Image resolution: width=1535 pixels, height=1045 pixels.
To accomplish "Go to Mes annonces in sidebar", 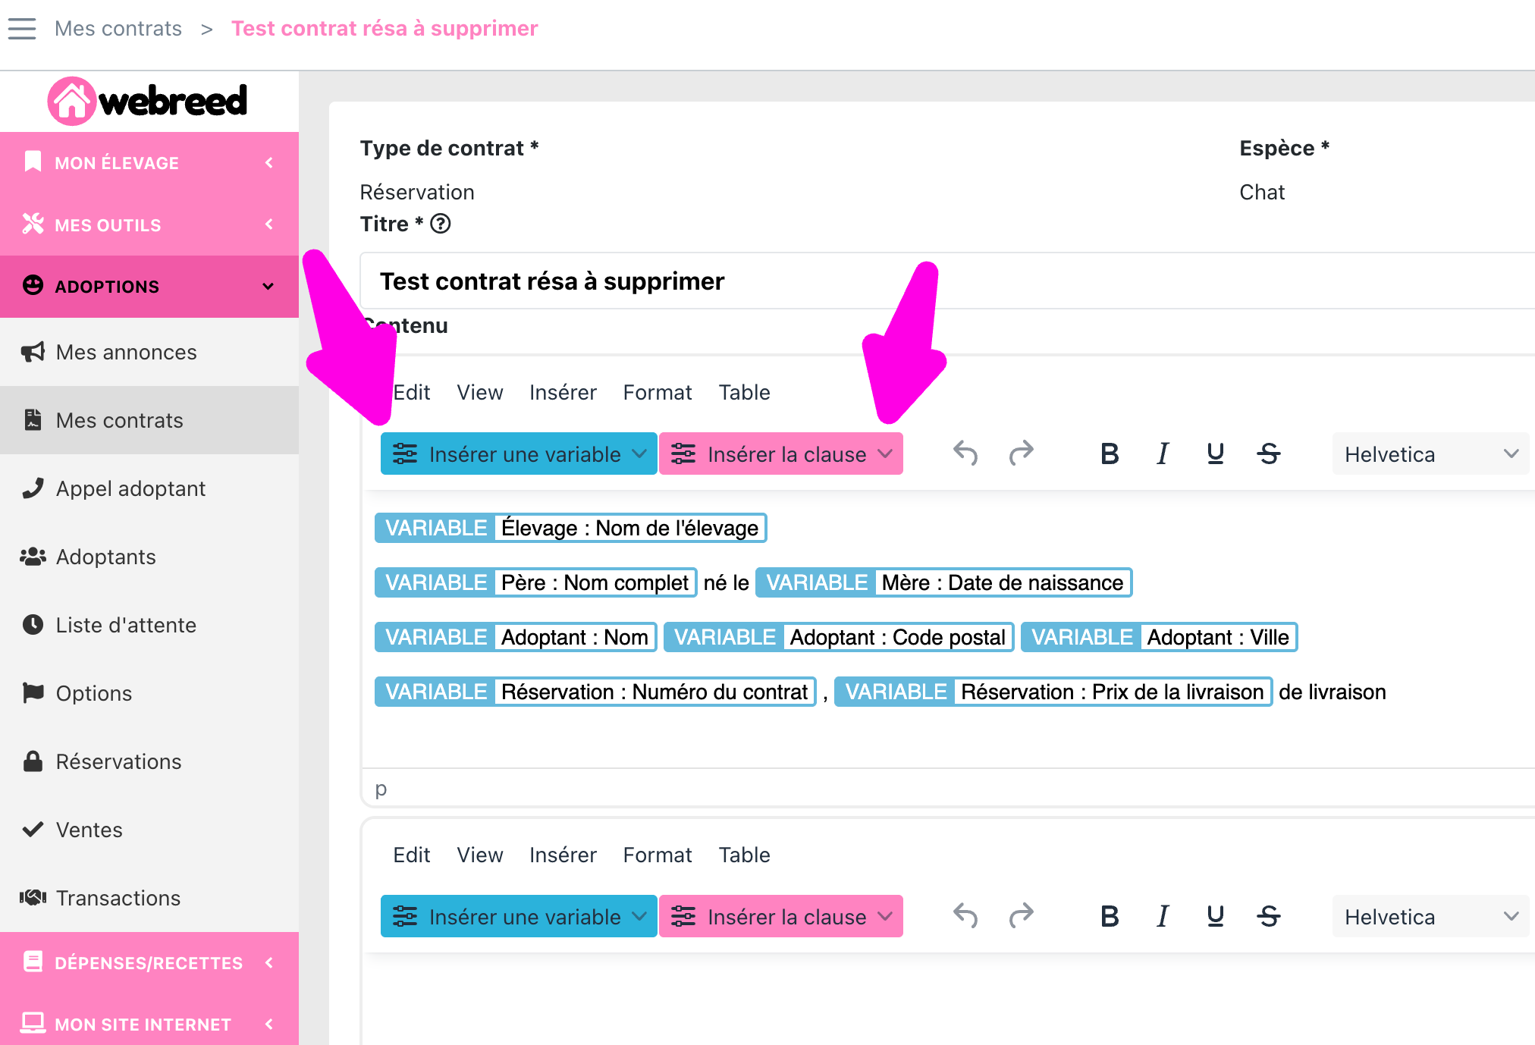I will pos(127,352).
